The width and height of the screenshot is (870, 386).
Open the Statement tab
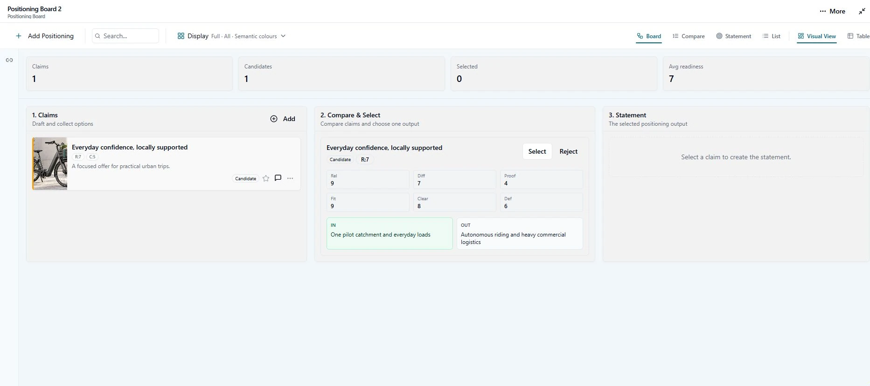(x=734, y=36)
